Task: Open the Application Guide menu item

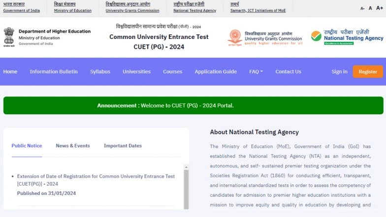Action: pos(216,72)
